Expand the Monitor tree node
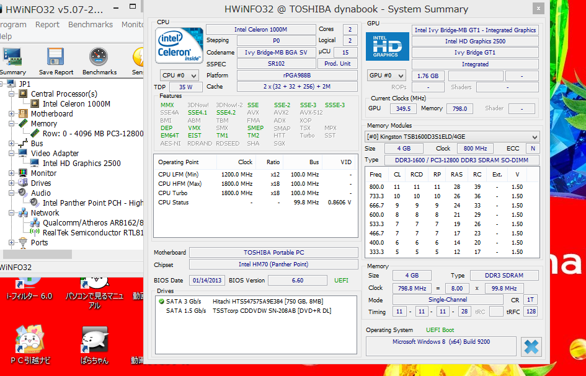The height and width of the screenshot is (376, 586). tap(11, 173)
